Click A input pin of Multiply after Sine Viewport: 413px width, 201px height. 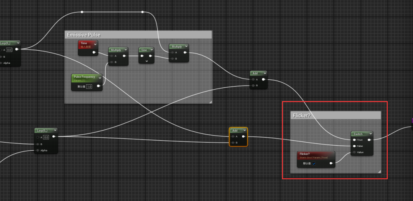click(172, 52)
